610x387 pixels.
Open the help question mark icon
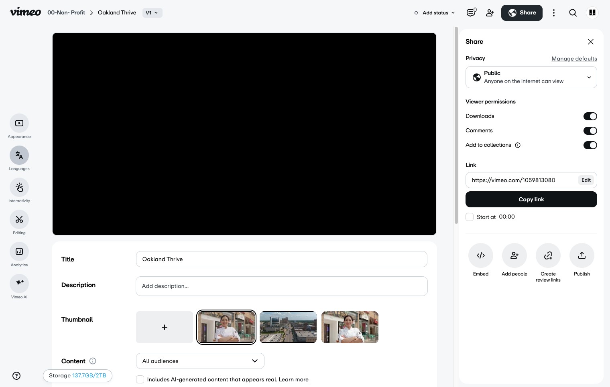[x=16, y=376]
